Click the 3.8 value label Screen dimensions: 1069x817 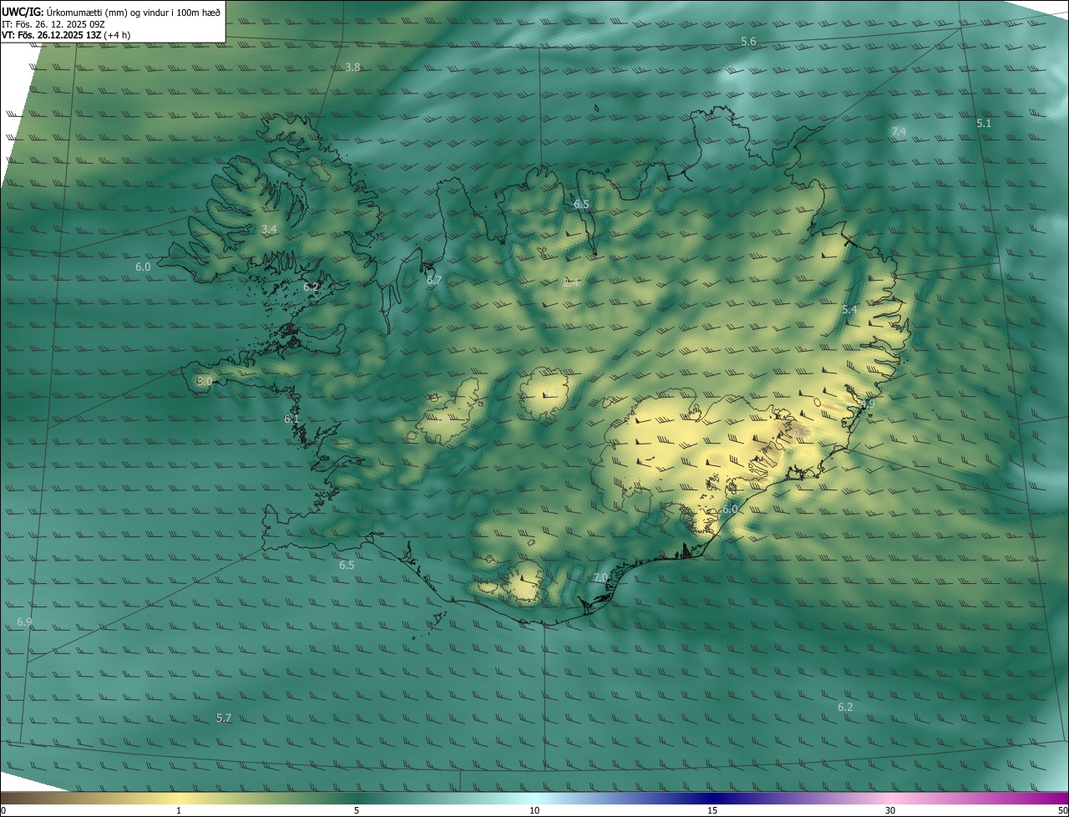point(352,68)
